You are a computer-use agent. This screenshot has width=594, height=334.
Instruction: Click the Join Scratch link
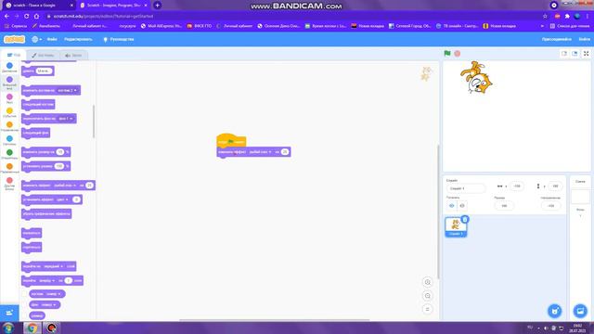[556, 39]
